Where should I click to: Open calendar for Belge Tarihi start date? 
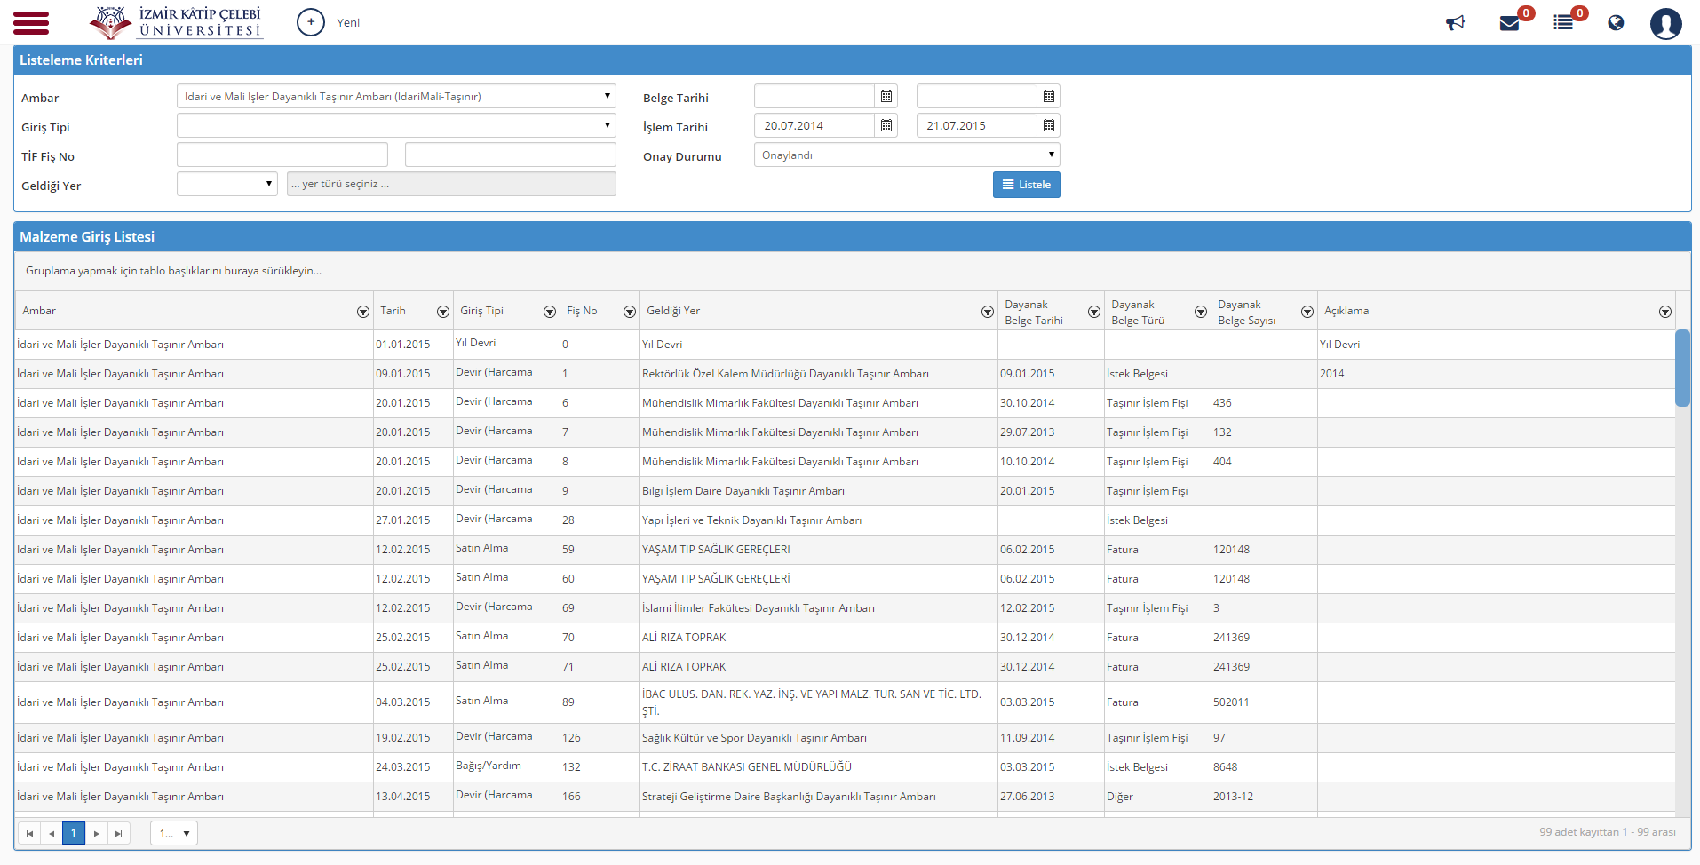[x=886, y=96]
